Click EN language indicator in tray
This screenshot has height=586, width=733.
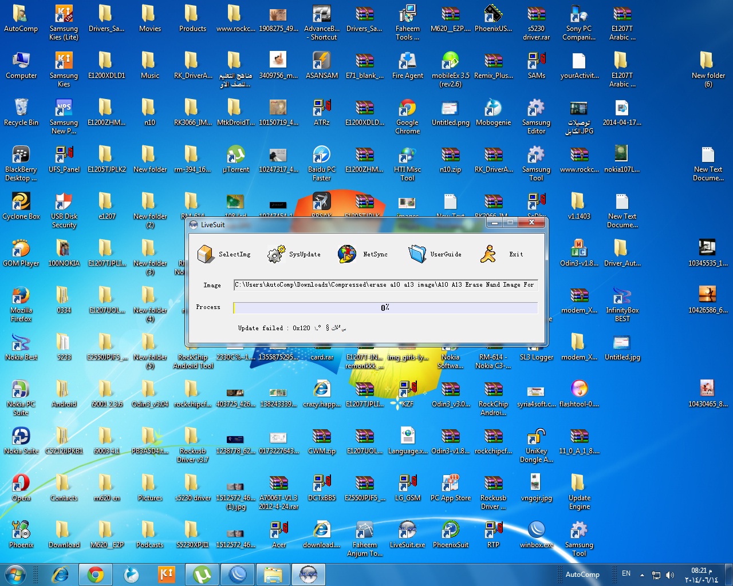click(626, 573)
